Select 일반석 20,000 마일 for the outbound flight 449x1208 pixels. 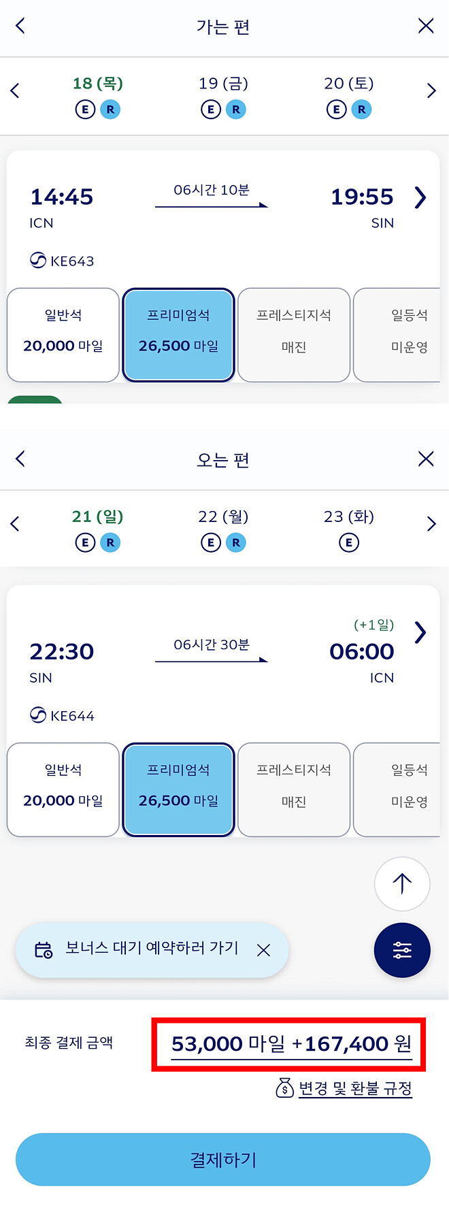coord(63,334)
